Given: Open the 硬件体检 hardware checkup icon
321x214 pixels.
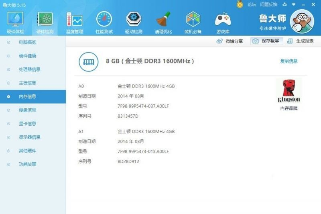Looking at the screenshot, I should (15, 22).
